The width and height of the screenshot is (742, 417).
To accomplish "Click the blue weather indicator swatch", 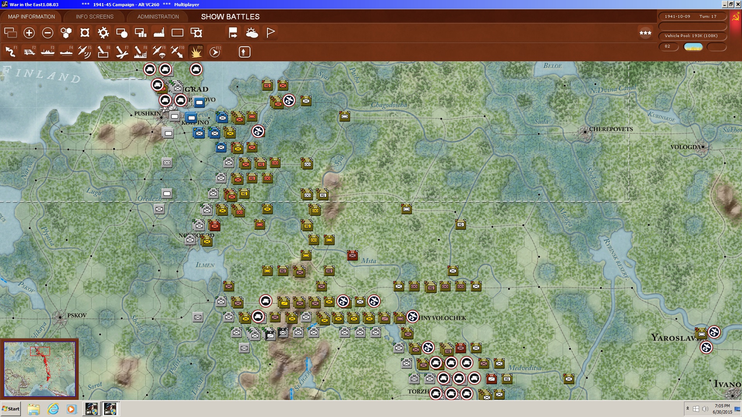I will click(x=693, y=47).
